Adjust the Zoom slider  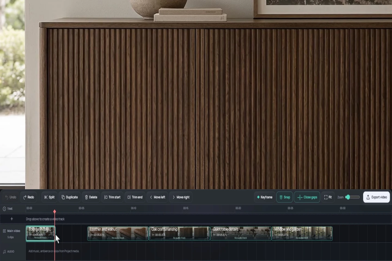click(353, 197)
